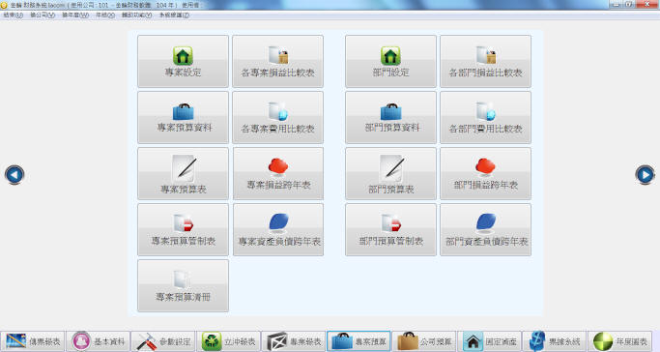Image resolution: width=660 pixels, height=352 pixels.
Task: Open the 換公司(V) menu
Action: 43,15
